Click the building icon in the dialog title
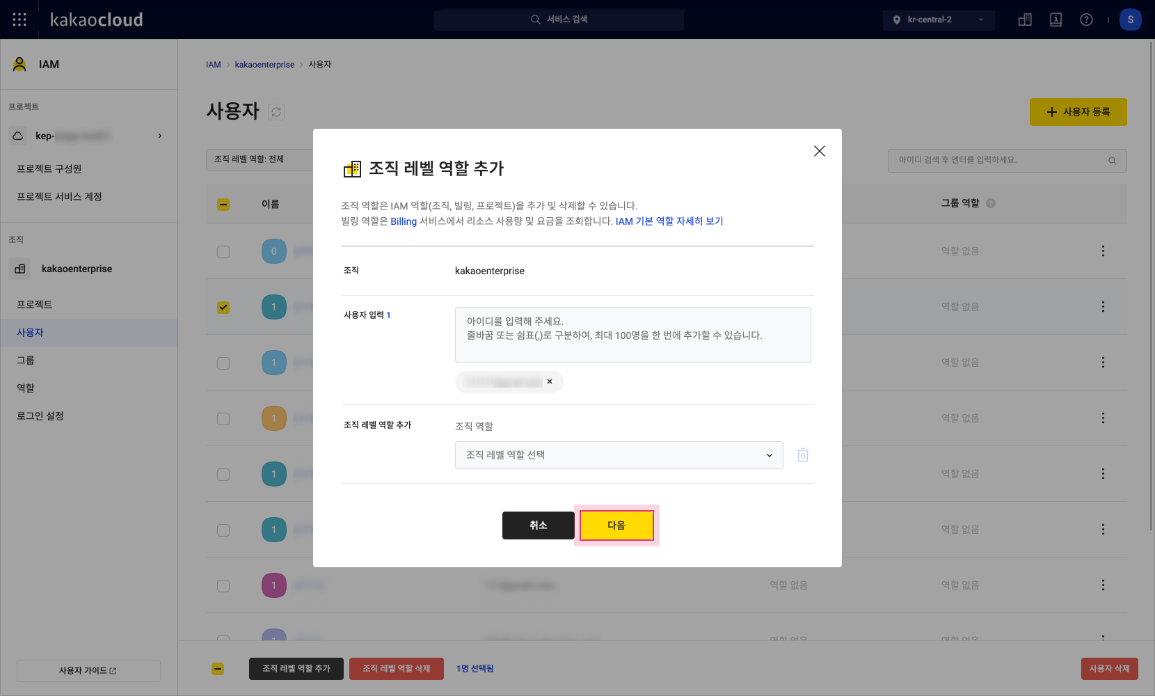 (x=352, y=168)
